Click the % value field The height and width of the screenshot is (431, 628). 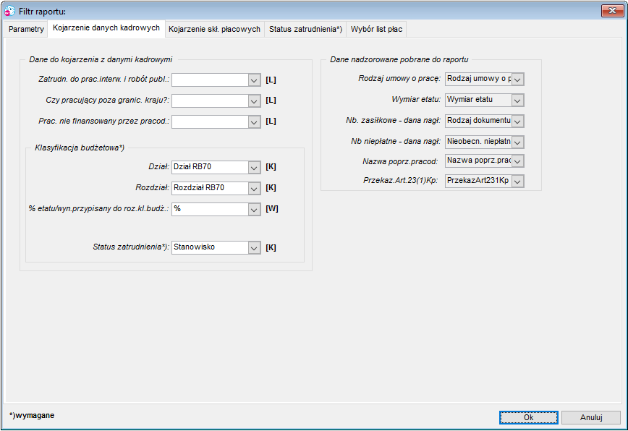tap(211, 209)
